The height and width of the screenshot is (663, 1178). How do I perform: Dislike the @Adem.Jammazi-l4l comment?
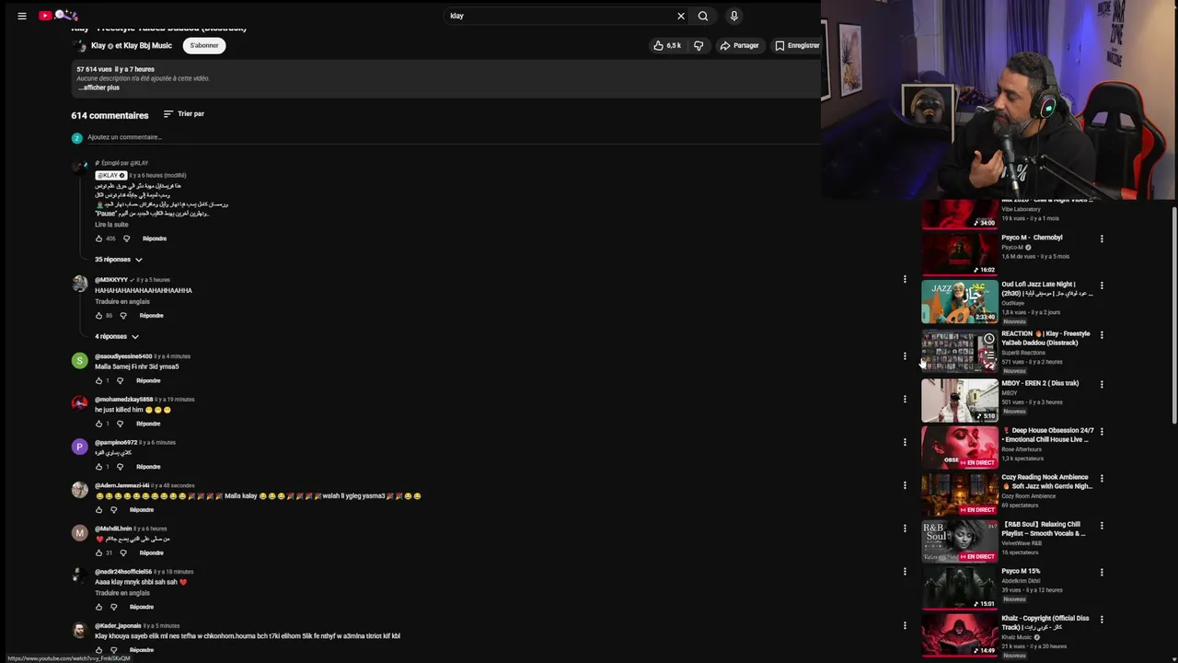[x=114, y=510]
